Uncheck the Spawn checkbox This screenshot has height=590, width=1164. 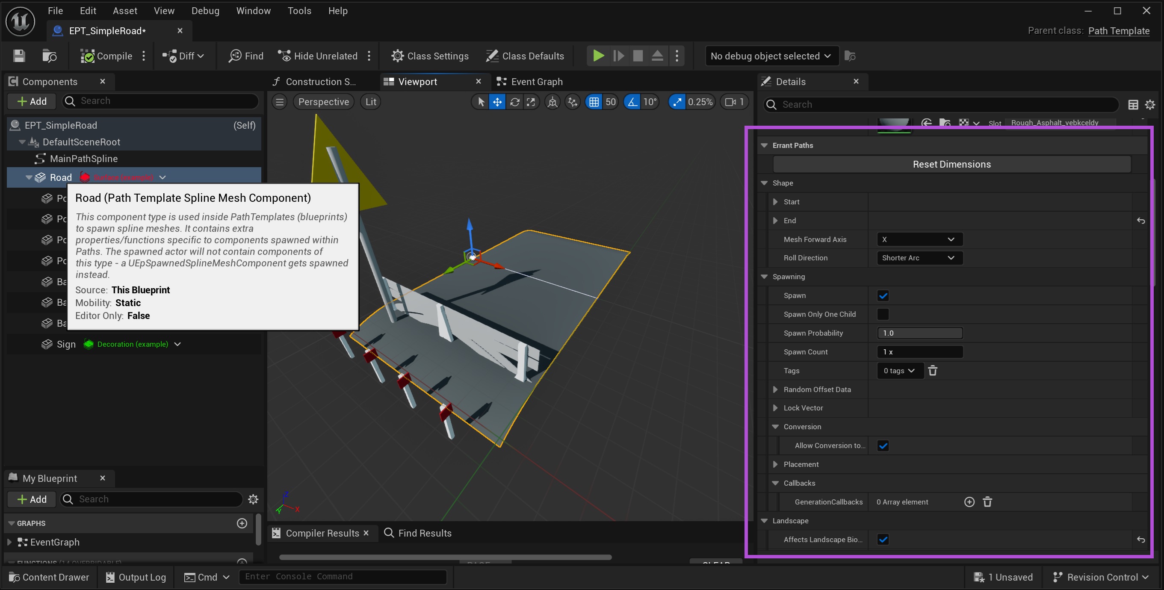883,296
